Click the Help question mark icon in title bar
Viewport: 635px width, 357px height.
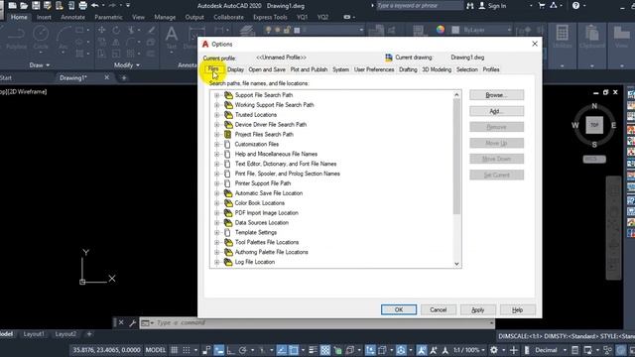click(x=575, y=6)
